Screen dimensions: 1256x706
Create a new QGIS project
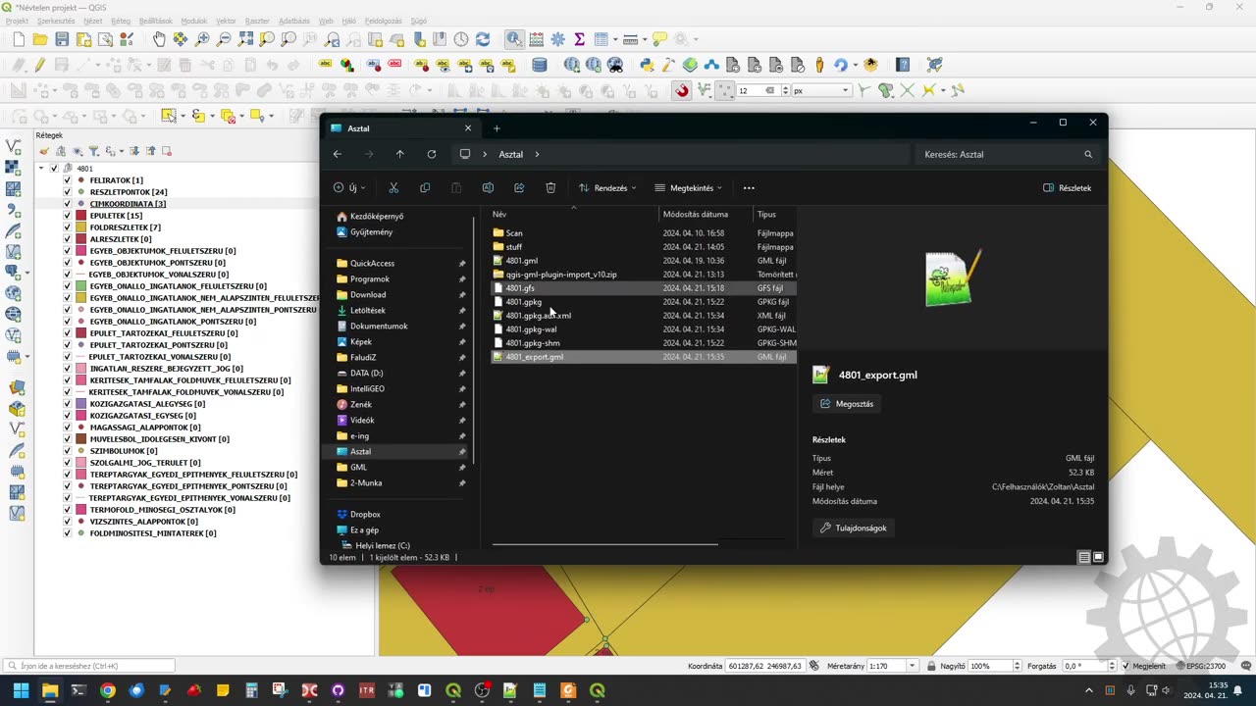click(x=19, y=39)
